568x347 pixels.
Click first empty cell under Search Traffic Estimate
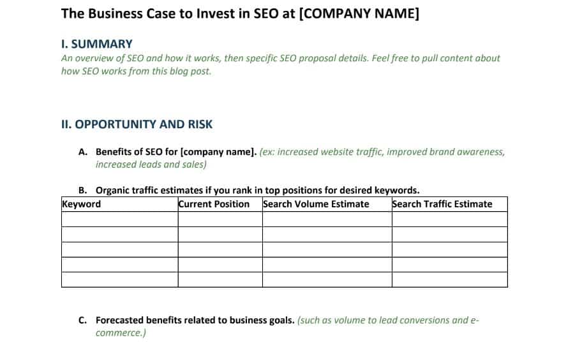(x=449, y=219)
